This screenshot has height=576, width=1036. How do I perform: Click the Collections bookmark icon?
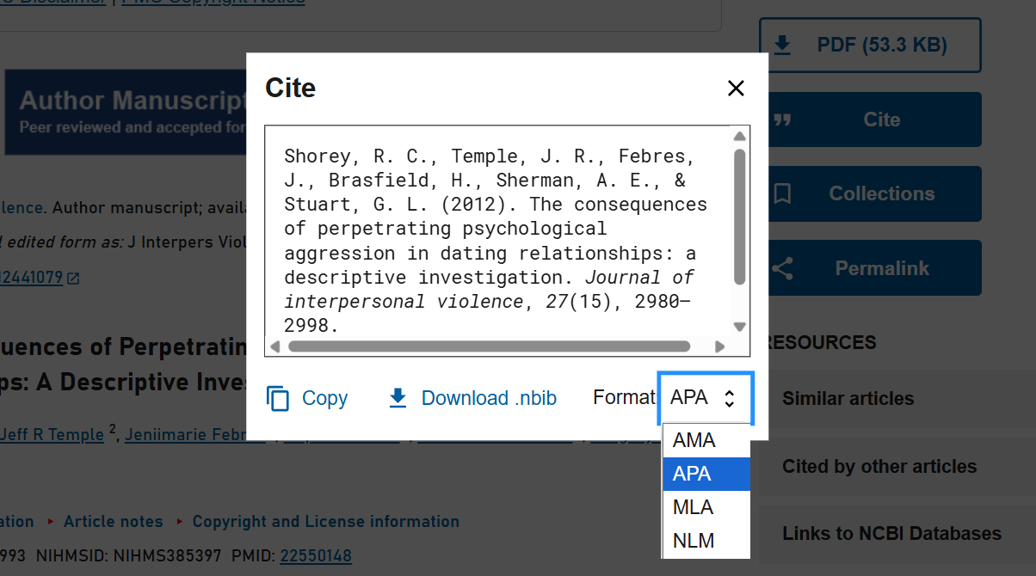coord(782,193)
